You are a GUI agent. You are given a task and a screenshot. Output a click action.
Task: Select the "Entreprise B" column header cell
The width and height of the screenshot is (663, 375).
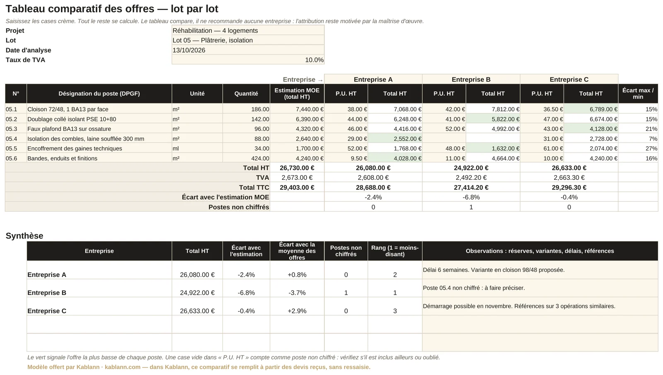(471, 79)
